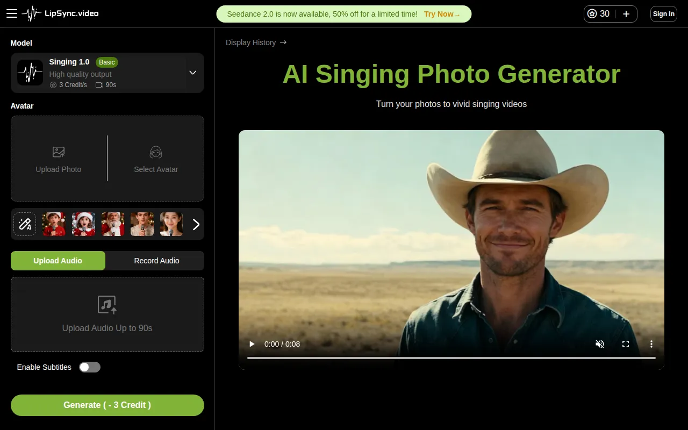Viewport: 688px width, 430px height.
Task: Click the video progress seek bar
Action: [451, 357]
